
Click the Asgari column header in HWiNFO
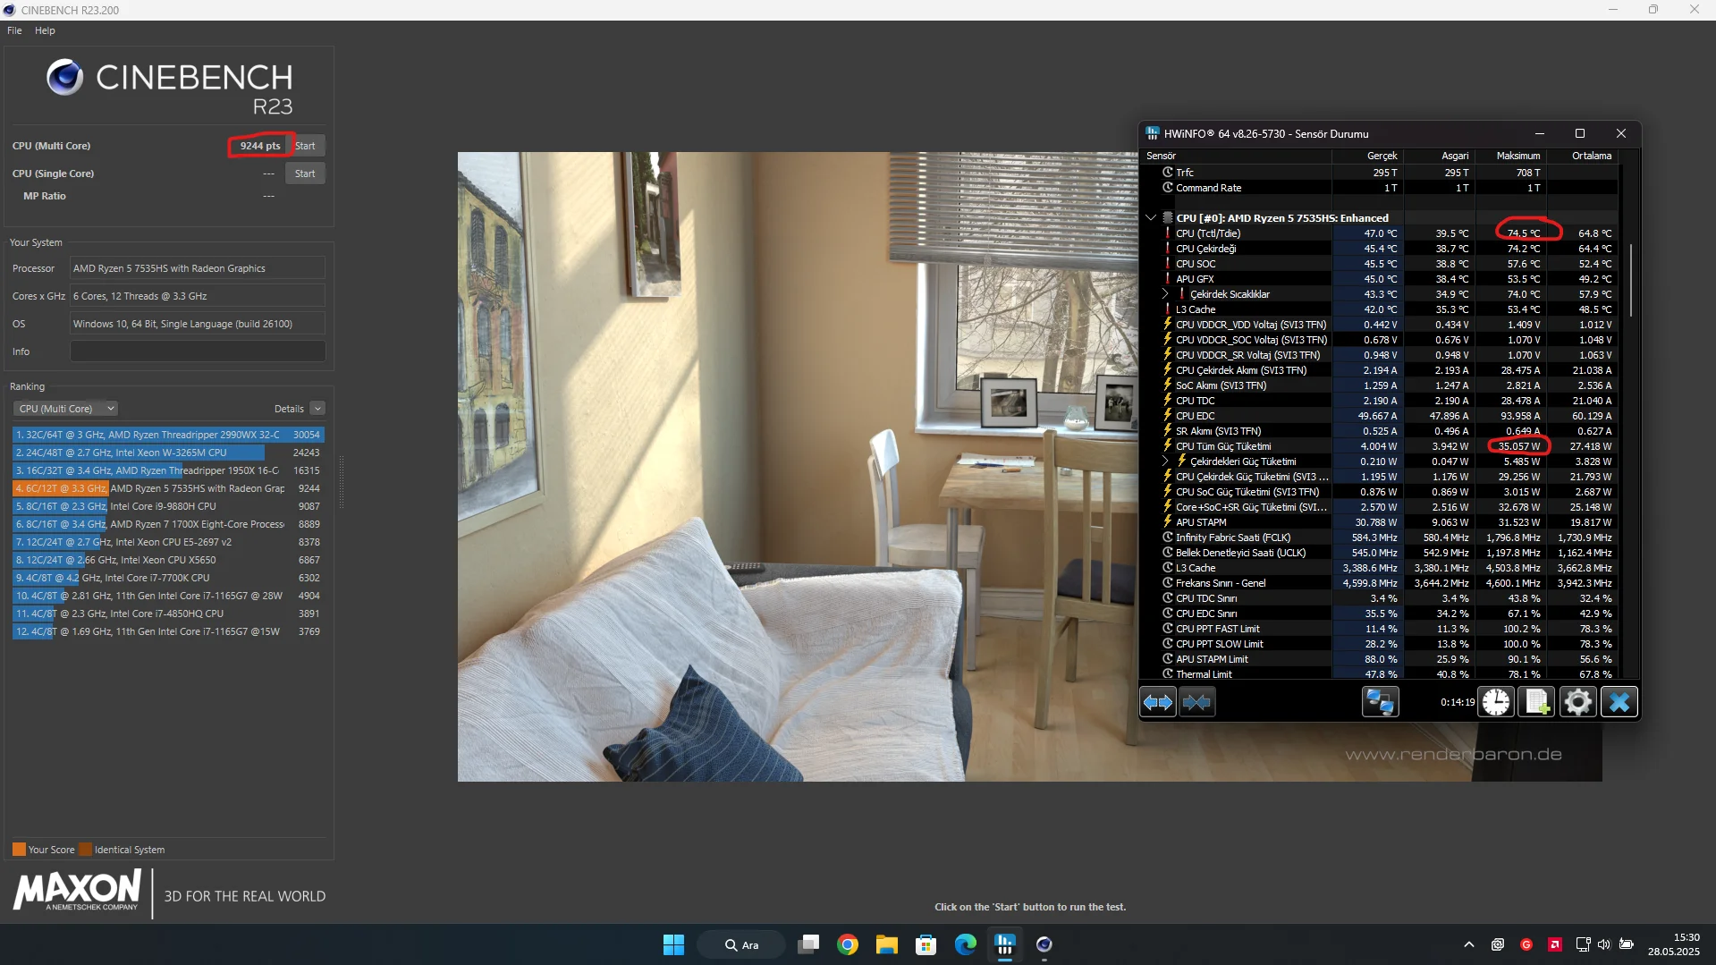pos(1439,156)
